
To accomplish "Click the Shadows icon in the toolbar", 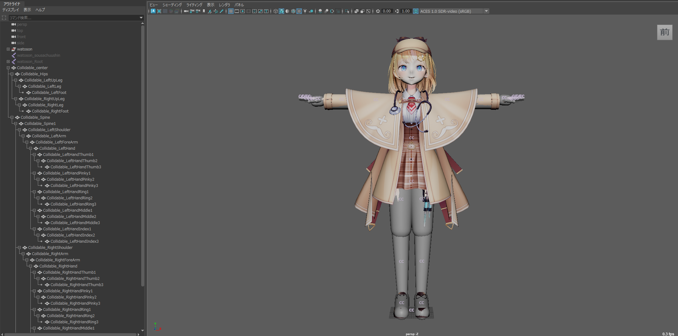I will pos(311,11).
